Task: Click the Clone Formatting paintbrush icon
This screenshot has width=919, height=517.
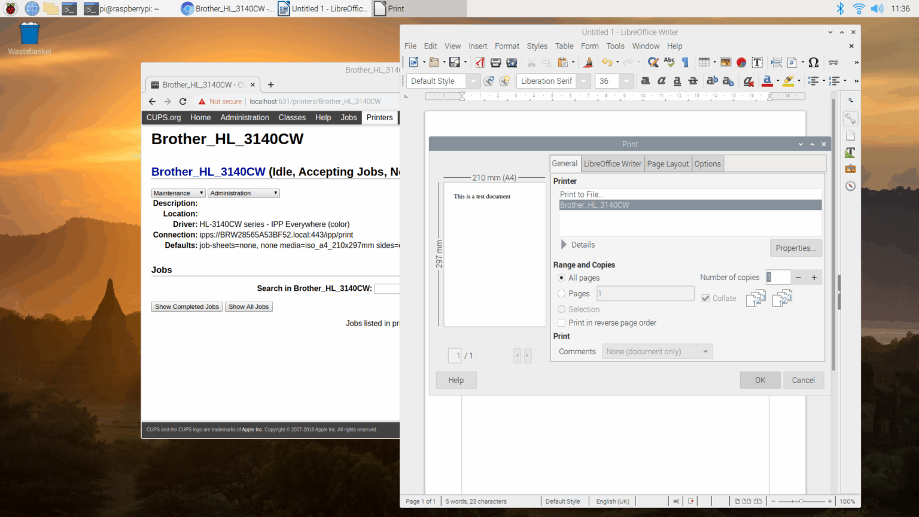Action: tap(588, 62)
